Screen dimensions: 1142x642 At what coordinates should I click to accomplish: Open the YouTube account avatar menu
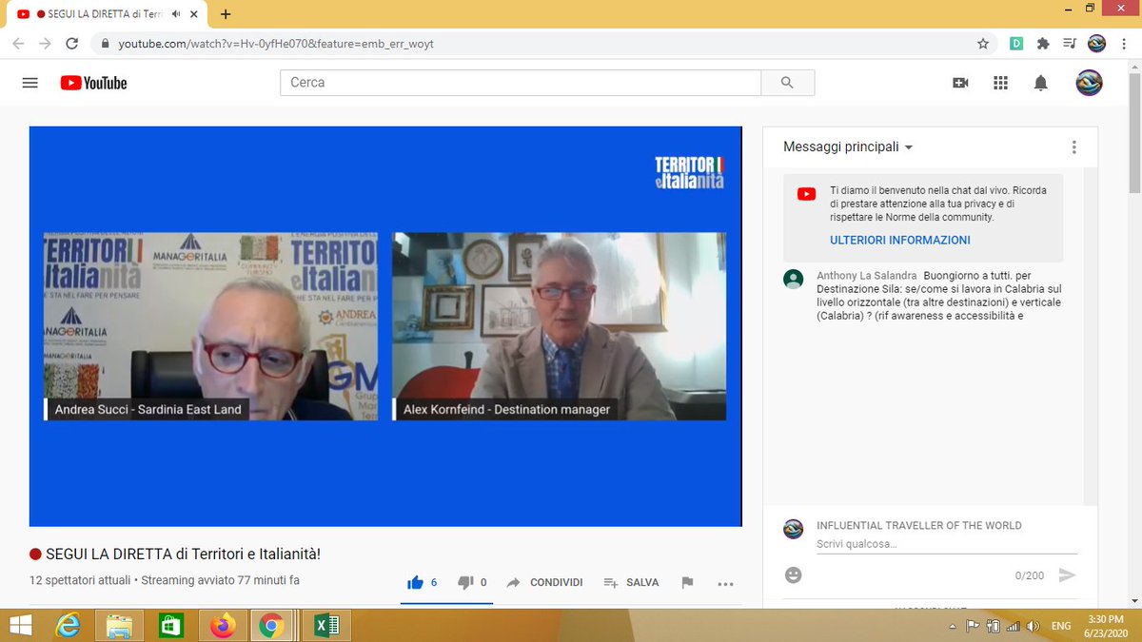click(x=1089, y=83)
